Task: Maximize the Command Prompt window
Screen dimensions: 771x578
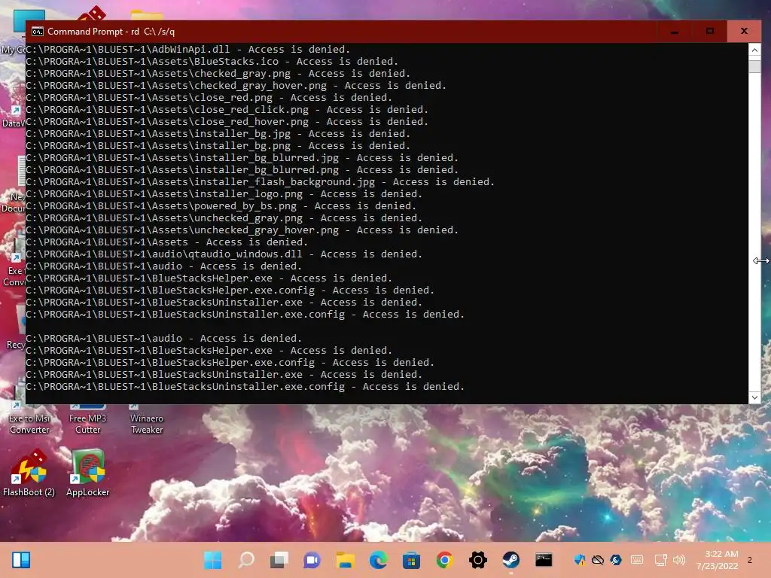Action: pos(709,32)
